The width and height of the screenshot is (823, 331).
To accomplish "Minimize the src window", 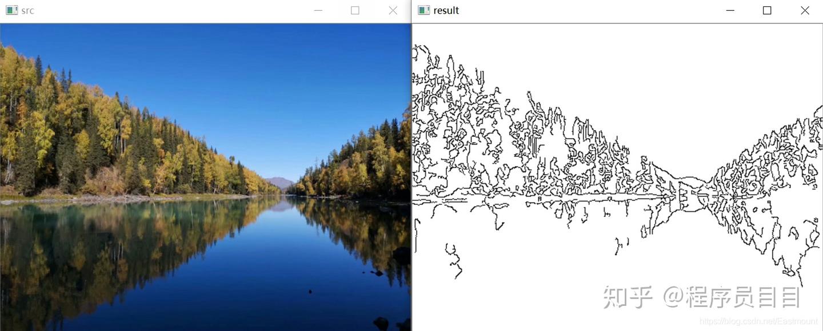I will (x=318, y=10).
